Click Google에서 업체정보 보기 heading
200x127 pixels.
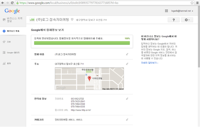tap(47, 30)
